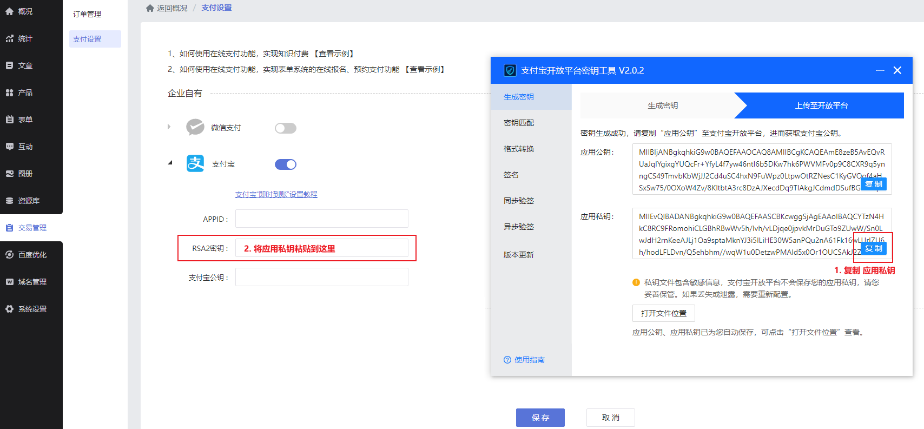Go to the 生成密钥 step tab
The image size is (924, 429).
click(x=663, y=105)
